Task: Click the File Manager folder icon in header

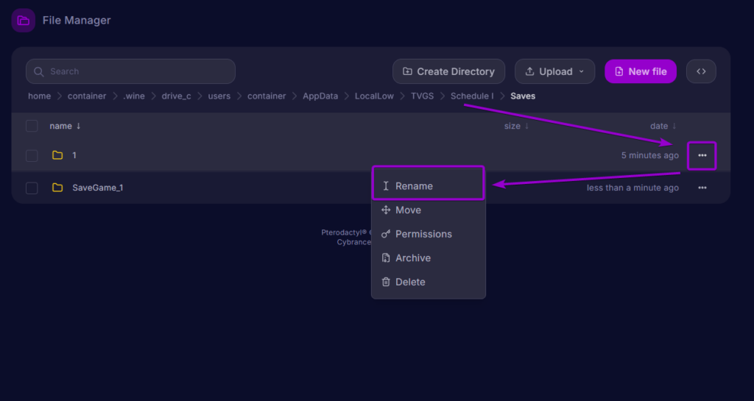Action: (23, 21)
